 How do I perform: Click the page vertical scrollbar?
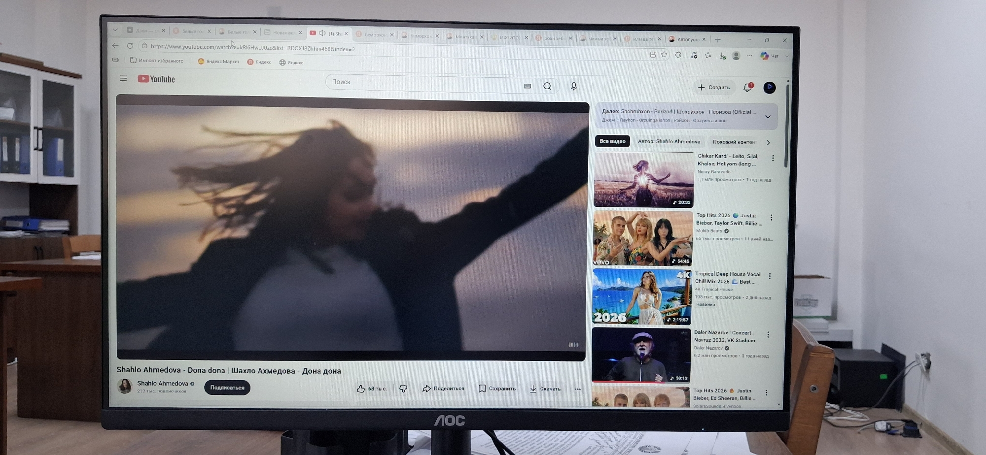(787, 126)
